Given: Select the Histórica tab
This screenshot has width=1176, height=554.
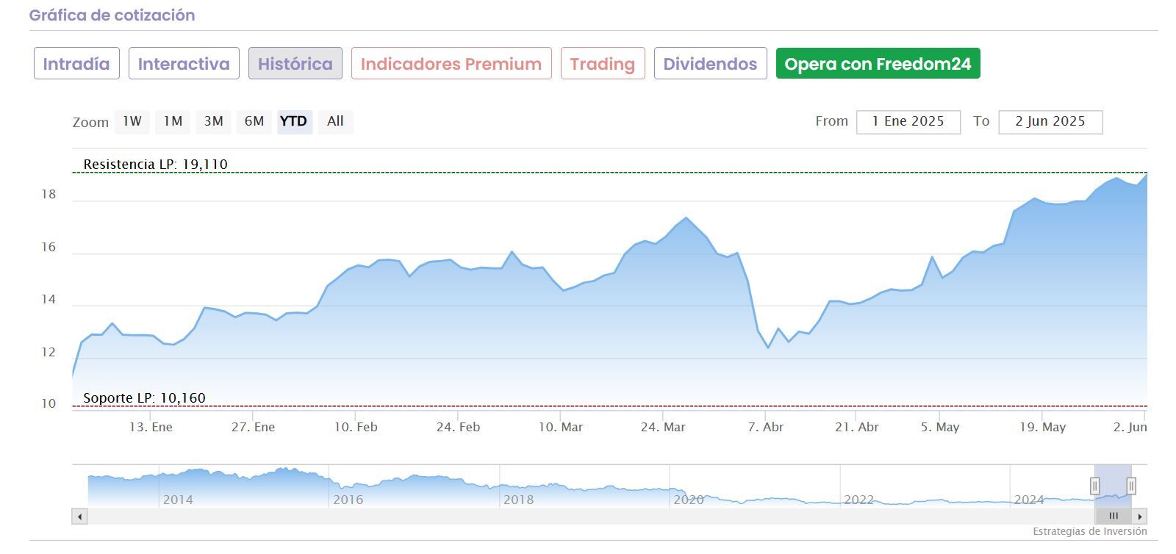Looking at the screenshot, I should click(295, 64).
